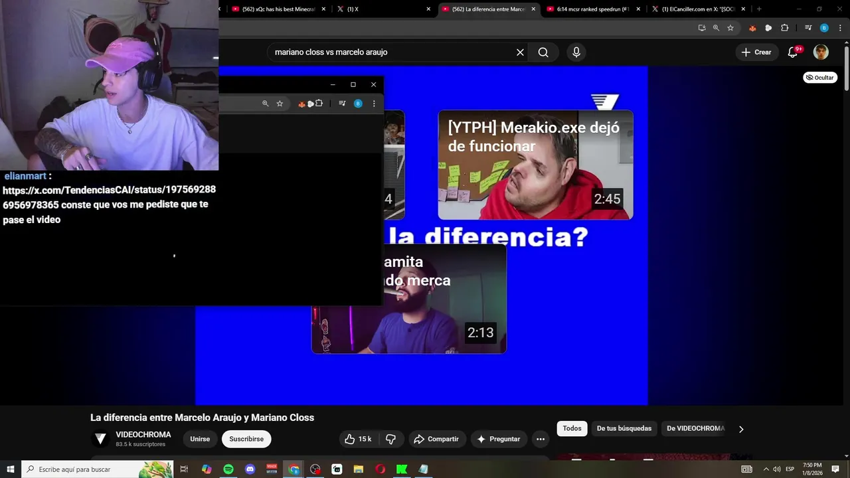Select the De VIDEOCHROMA chip
850x478 pixels.
click(x=695, y=429)
